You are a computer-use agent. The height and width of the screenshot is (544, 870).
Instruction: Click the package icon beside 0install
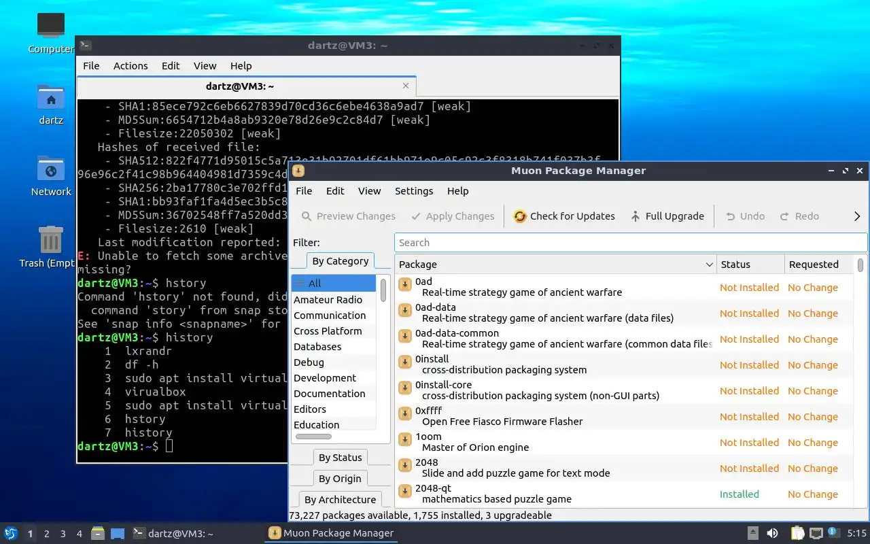(405, 362)
